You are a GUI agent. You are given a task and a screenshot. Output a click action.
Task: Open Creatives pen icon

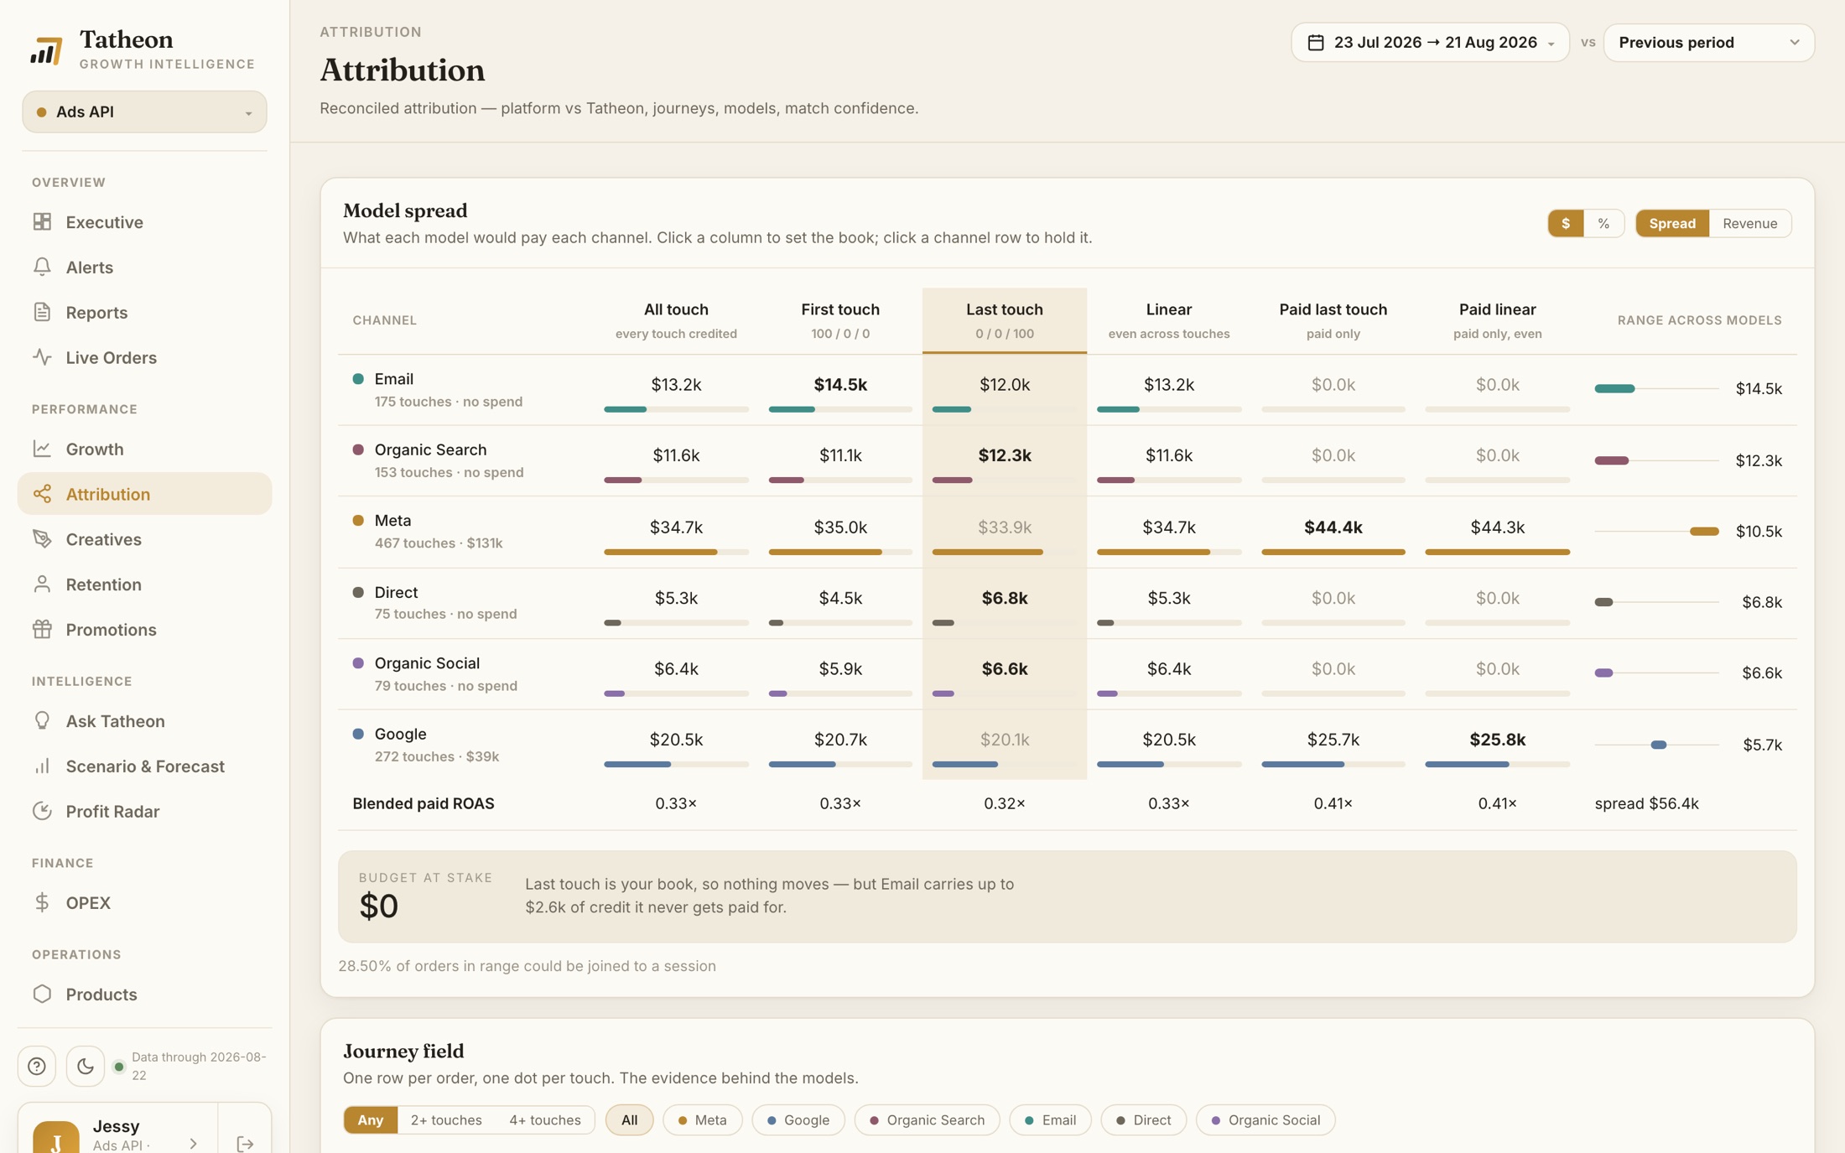click(x=42, y=539)
